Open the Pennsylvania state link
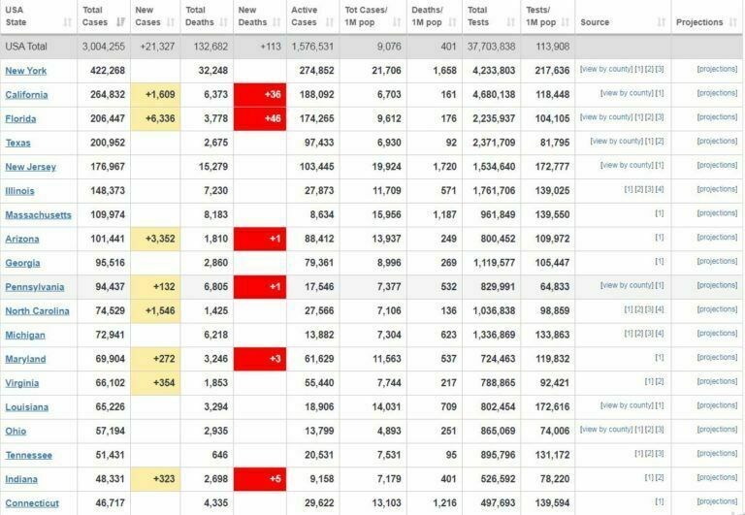Screen dimensions: 745x515 click(x=34, y=287)
